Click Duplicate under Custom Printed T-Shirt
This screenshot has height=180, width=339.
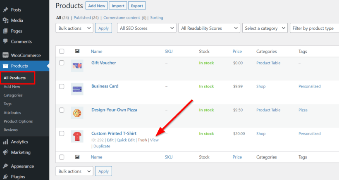pos(102,146)
